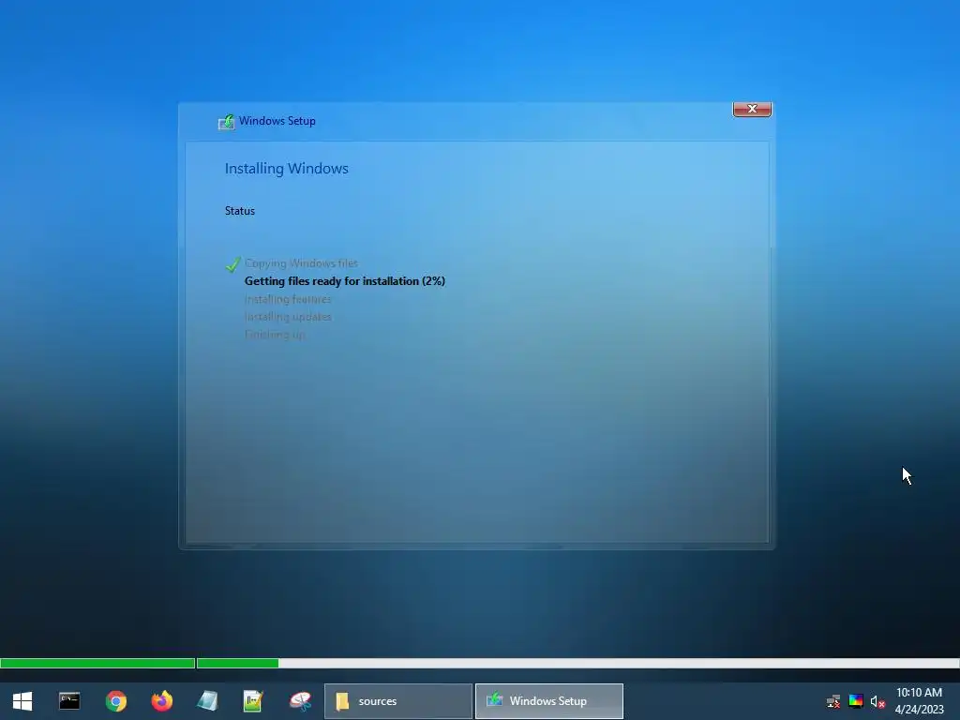
Task: Open the red-white disk tool taskbar icon
Action: 300,701
